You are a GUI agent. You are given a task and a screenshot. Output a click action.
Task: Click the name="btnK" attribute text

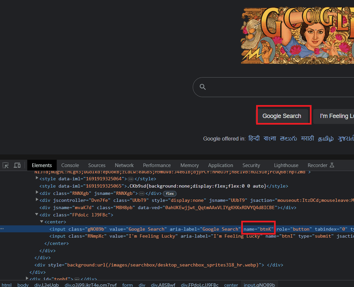(x=259, y=229)
